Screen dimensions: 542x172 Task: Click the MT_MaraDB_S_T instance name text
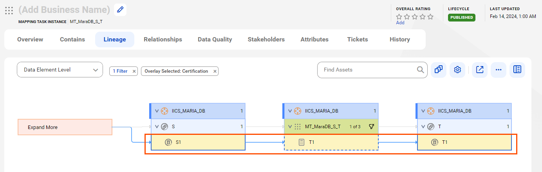click(x=86, y=21)
